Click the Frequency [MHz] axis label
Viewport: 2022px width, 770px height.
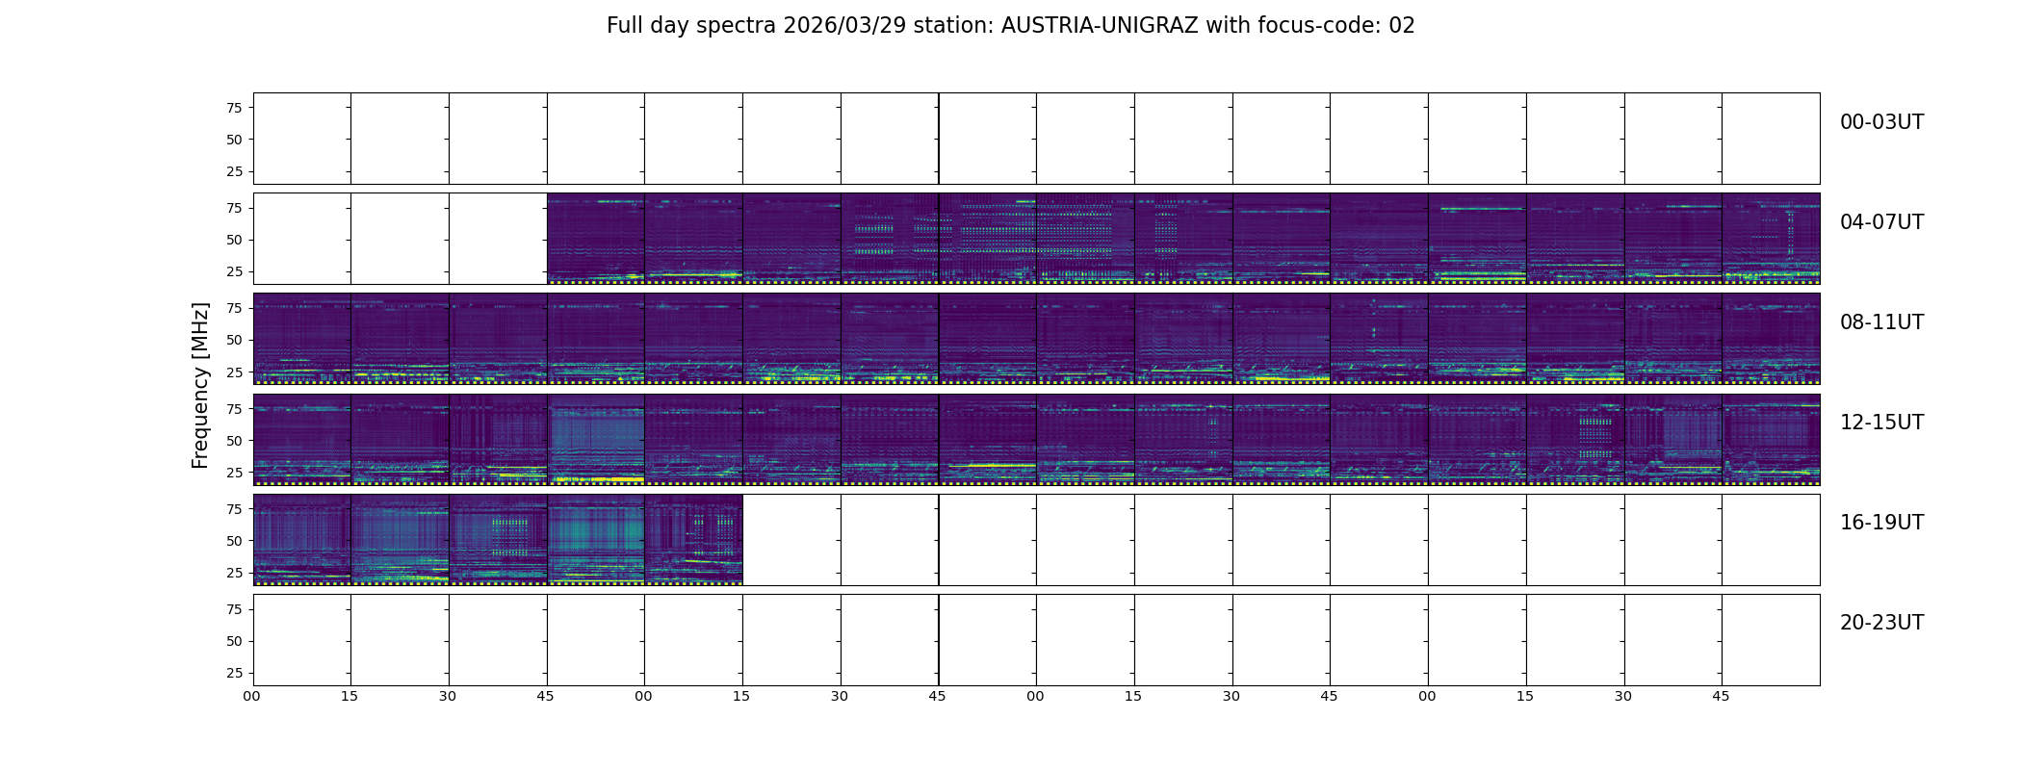pyautogui.click(x=200, y=385)
